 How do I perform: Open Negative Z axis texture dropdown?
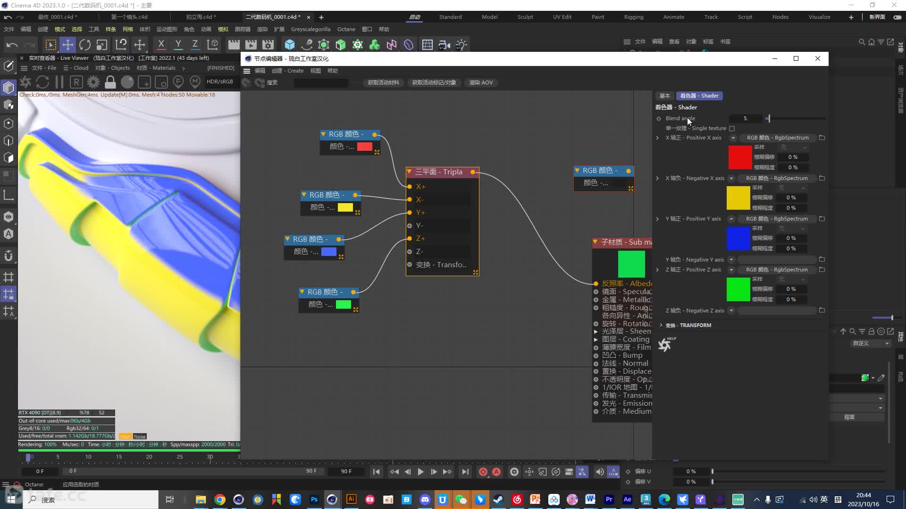point(731,311)
